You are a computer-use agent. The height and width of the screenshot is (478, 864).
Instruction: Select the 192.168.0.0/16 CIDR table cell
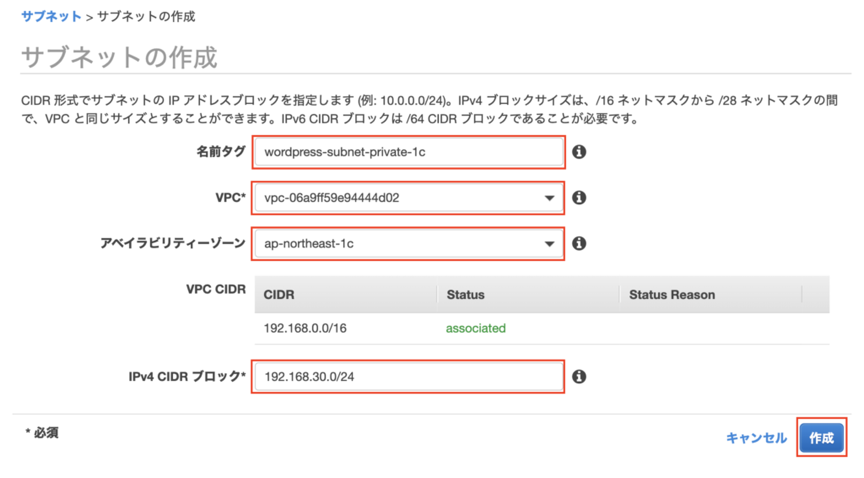coord(304,328)
